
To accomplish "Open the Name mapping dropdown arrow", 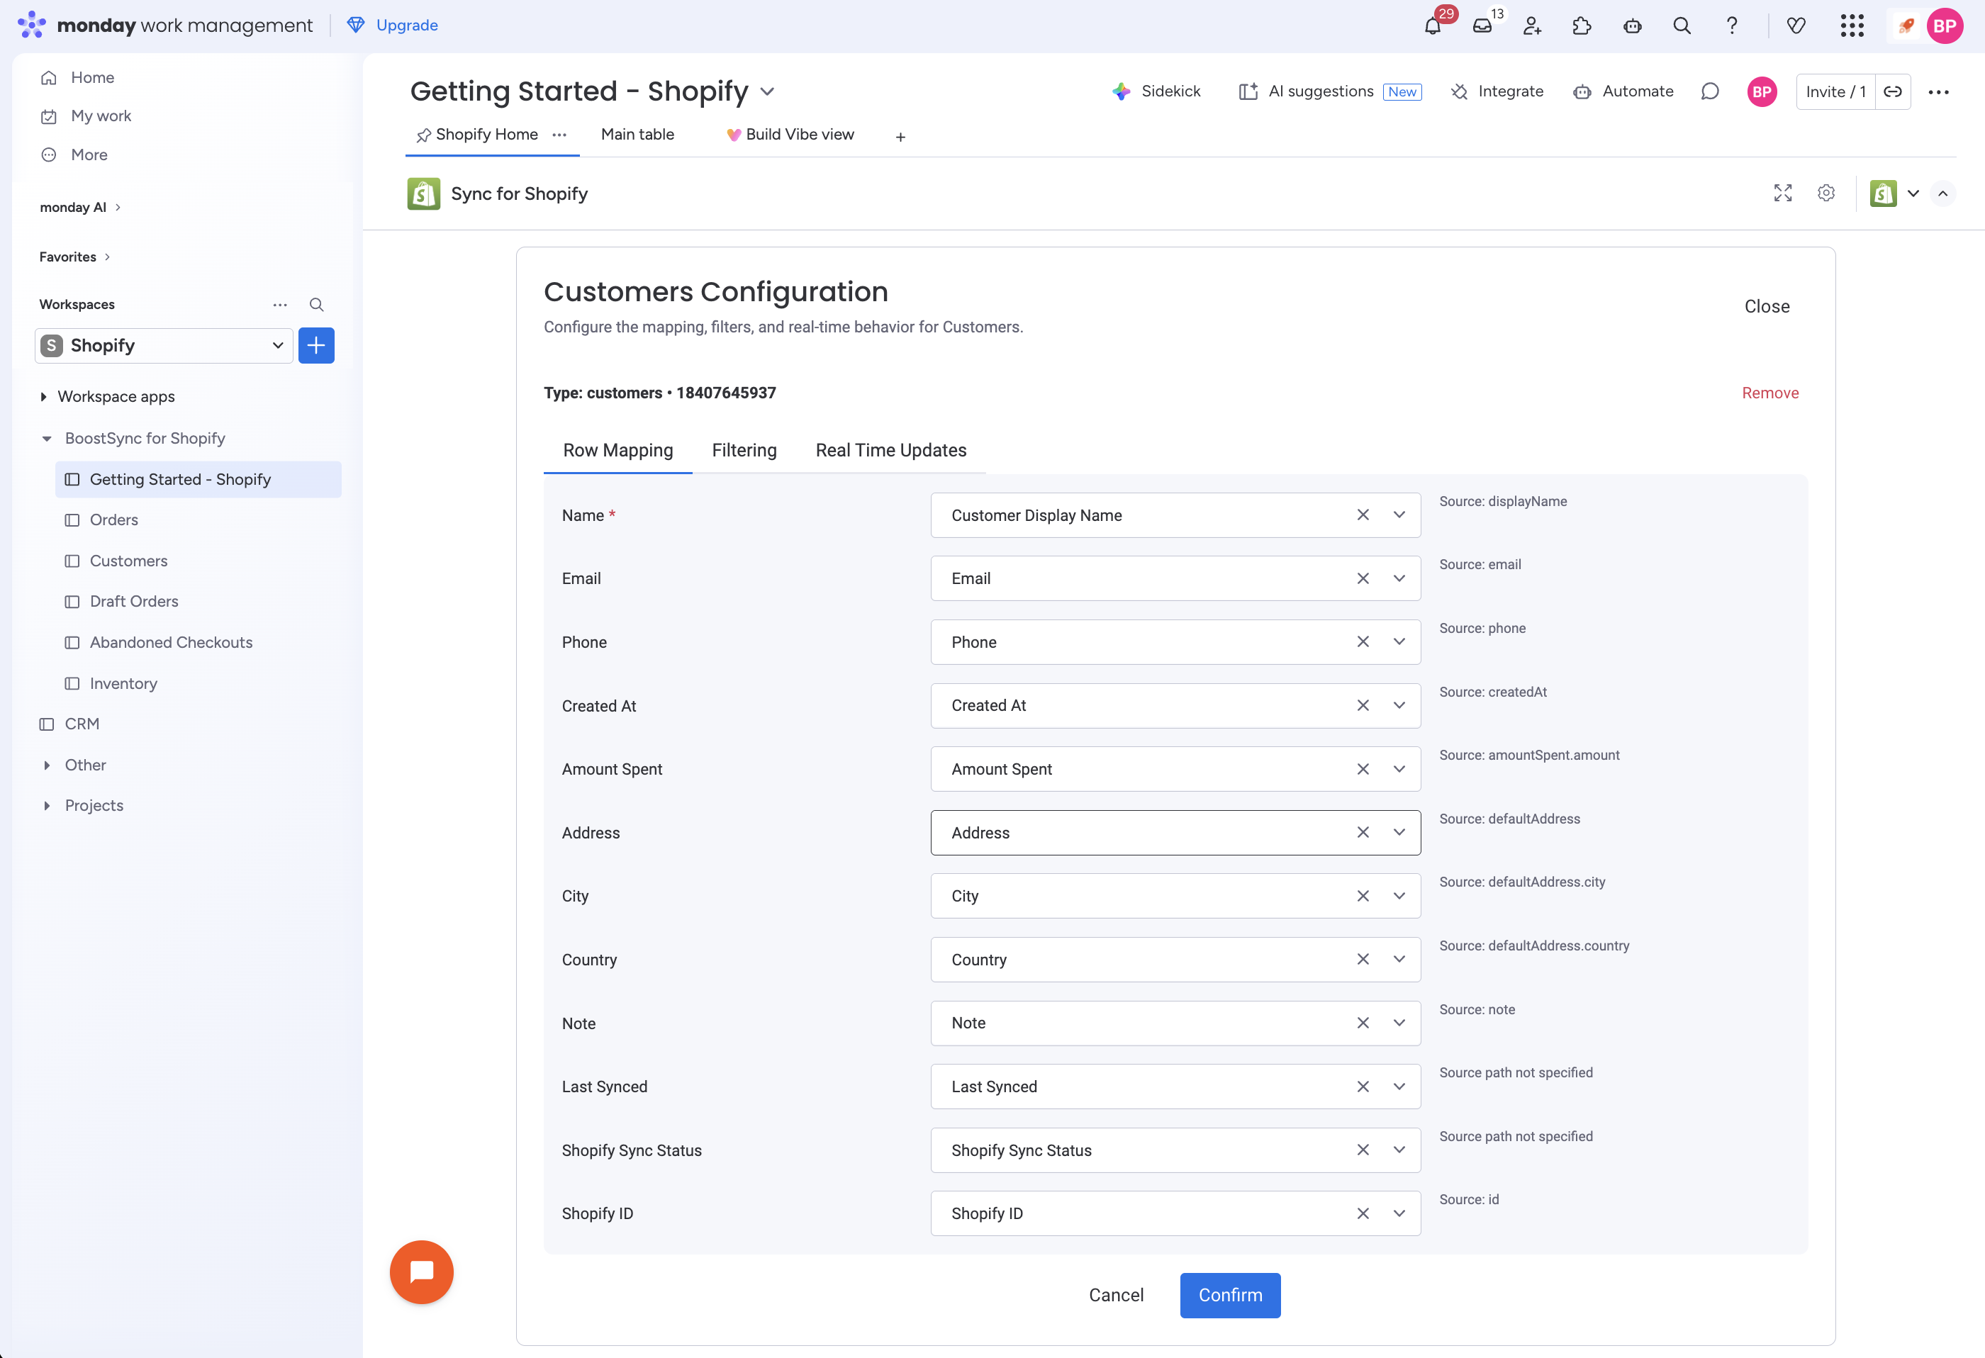I will (x=1399, y=515).
